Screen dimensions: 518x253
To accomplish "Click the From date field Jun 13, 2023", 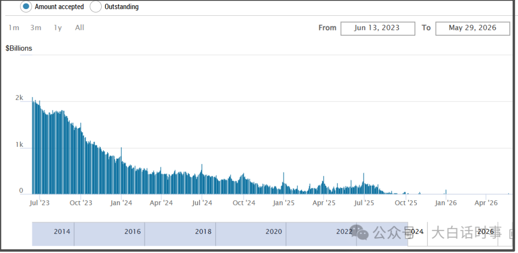I will coord(377,28).
